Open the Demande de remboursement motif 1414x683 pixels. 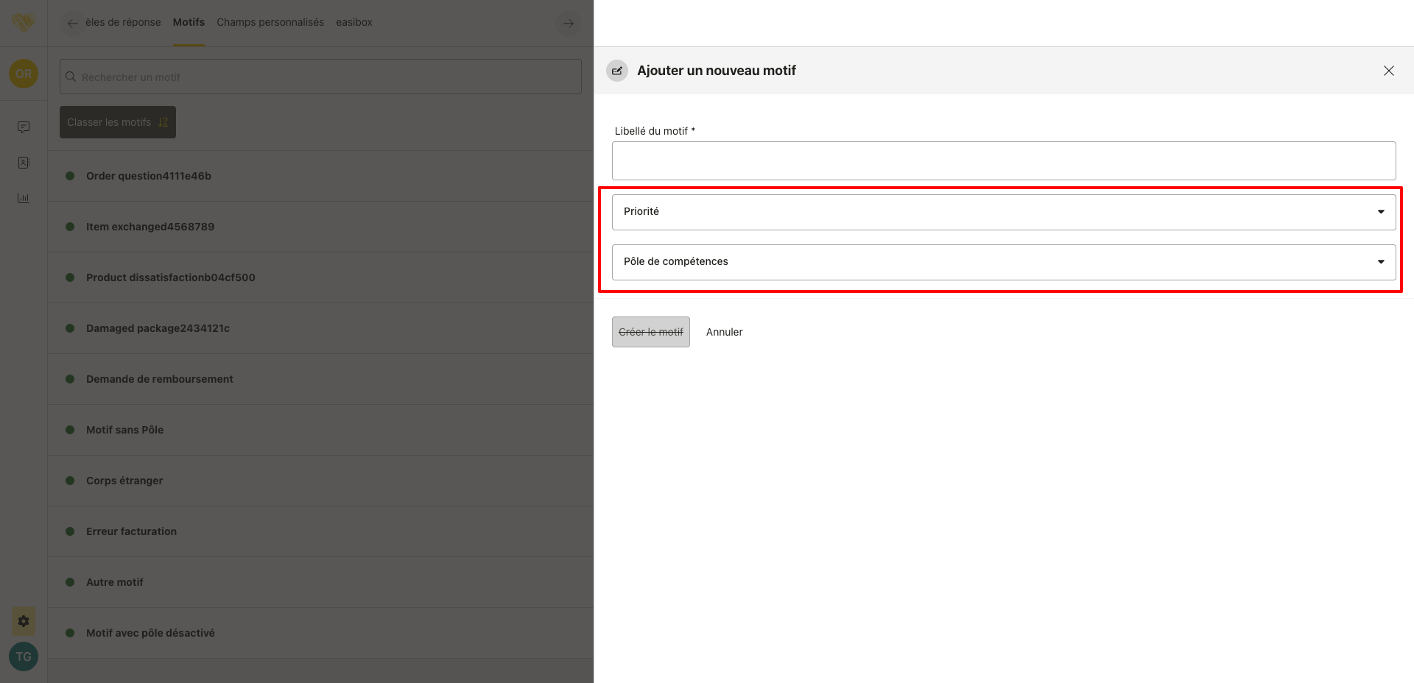(160, 379)
